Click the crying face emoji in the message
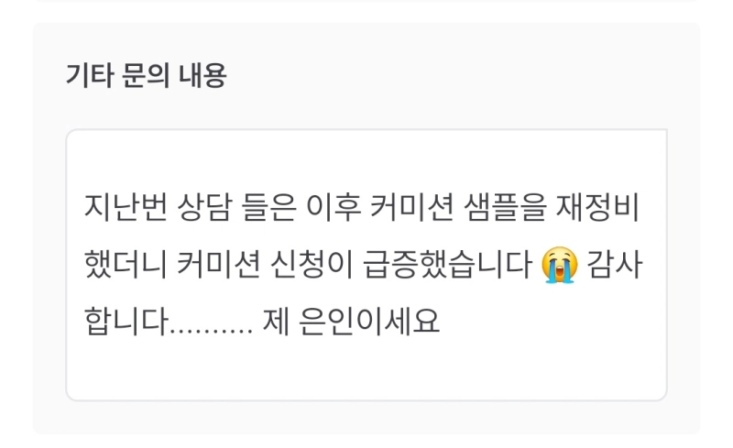733x448 pixels. click(x=559, y=265)
